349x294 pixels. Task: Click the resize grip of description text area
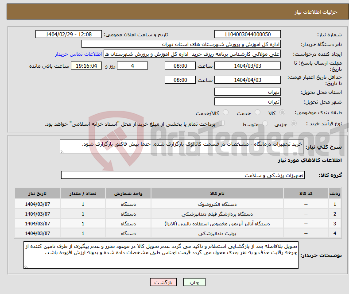point(62,152)
